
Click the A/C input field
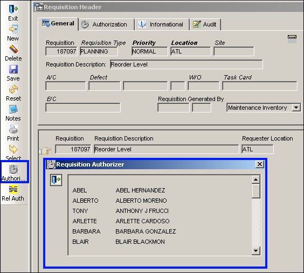tap(66, 86)
